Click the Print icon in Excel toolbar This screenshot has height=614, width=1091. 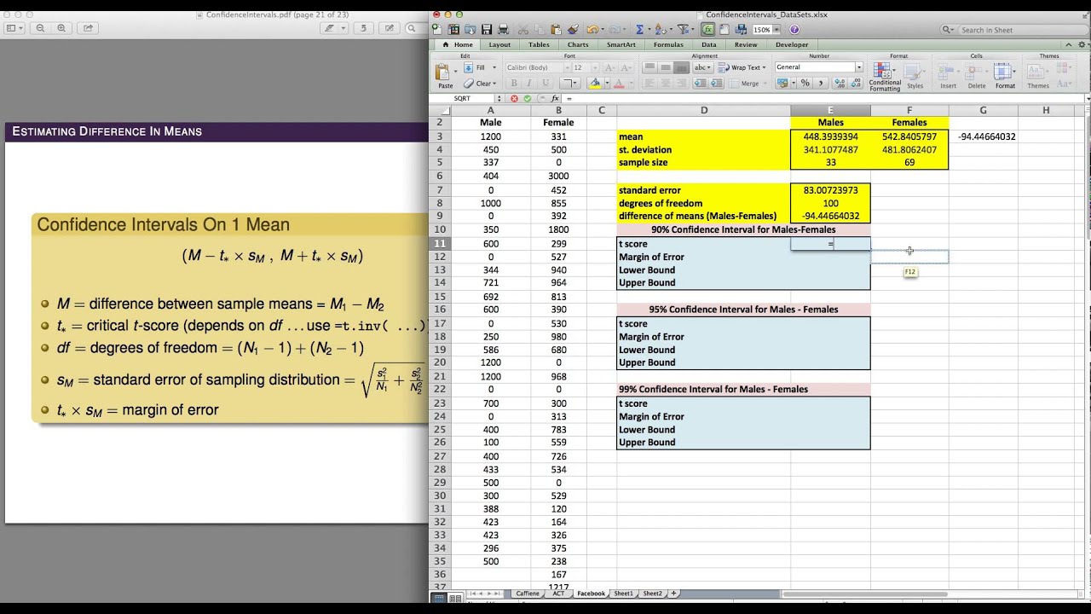point(504,29)
